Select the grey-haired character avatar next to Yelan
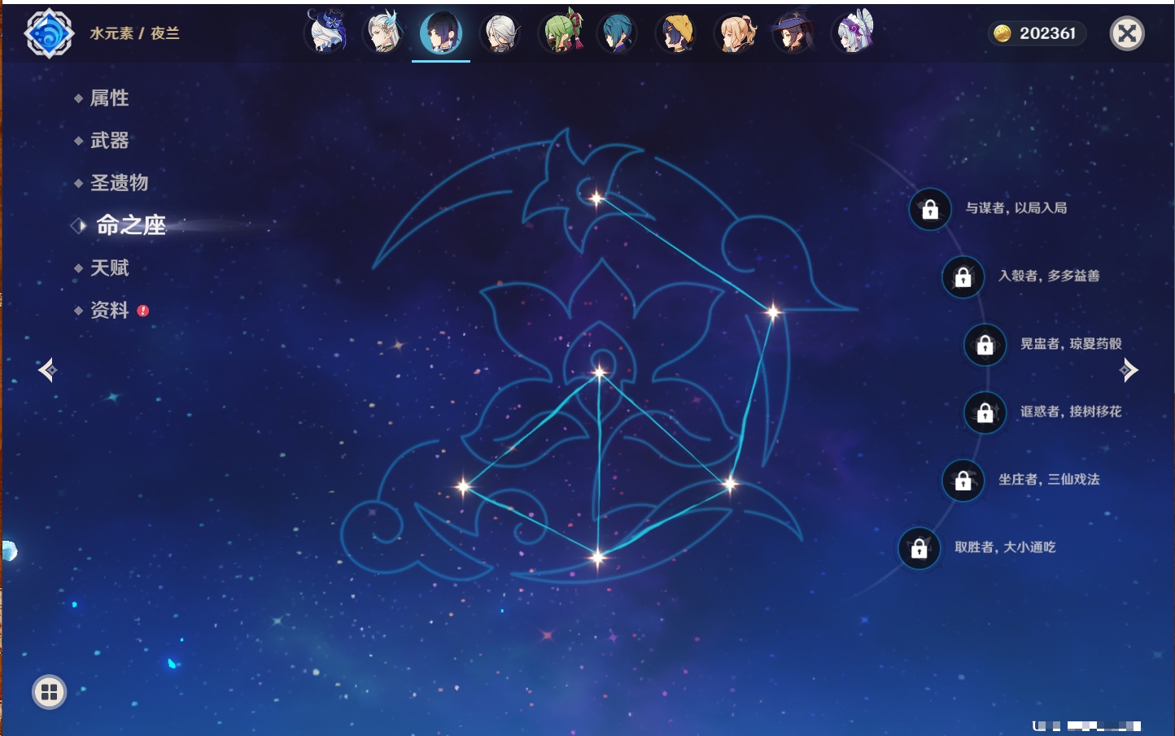The width and height of the screenshot is (1175, 736). click(500, 33)
